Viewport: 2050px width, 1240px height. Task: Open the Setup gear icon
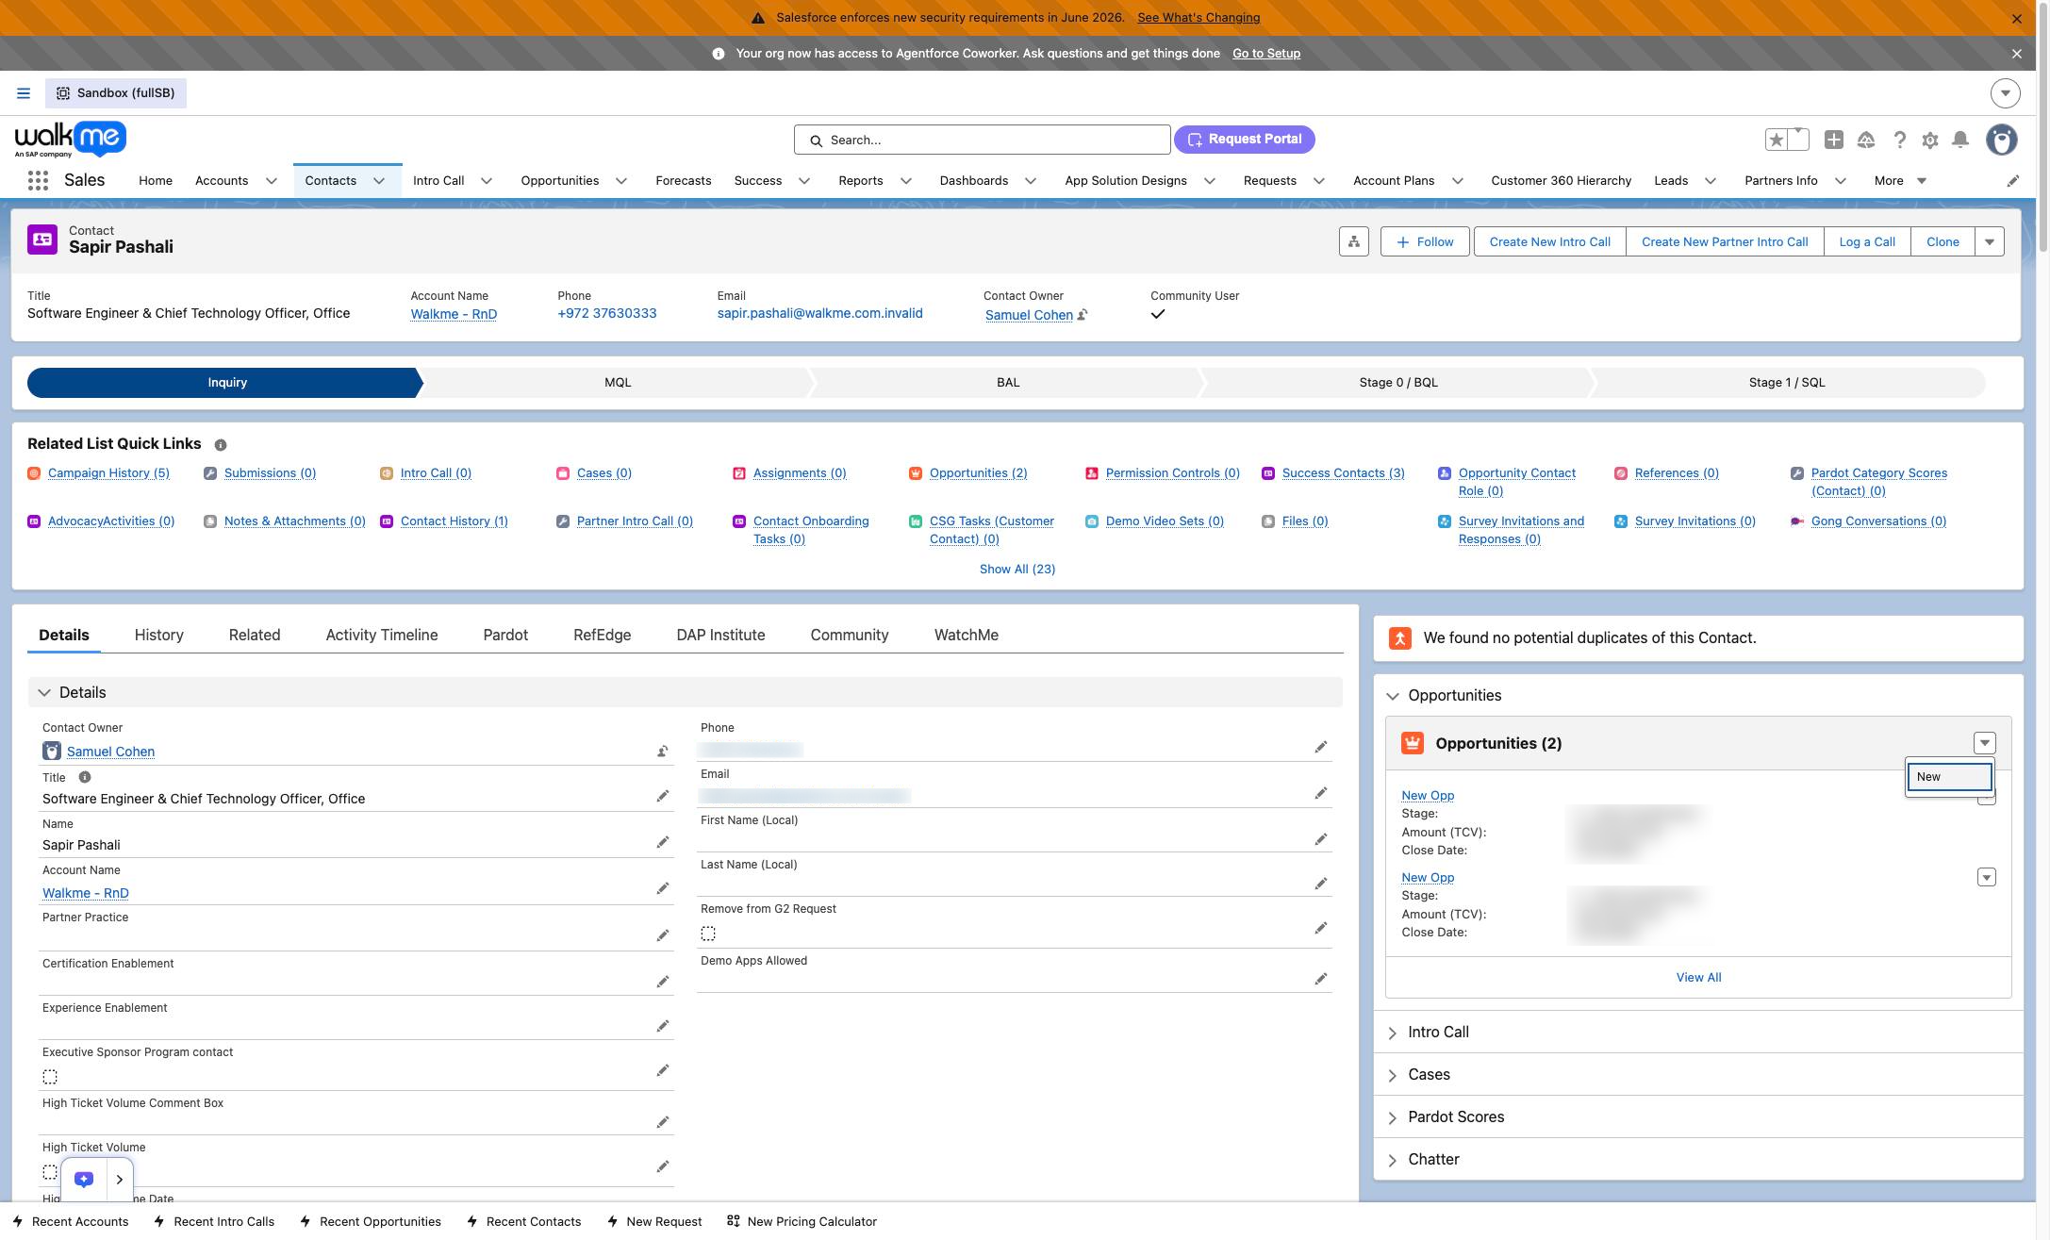1930,140
